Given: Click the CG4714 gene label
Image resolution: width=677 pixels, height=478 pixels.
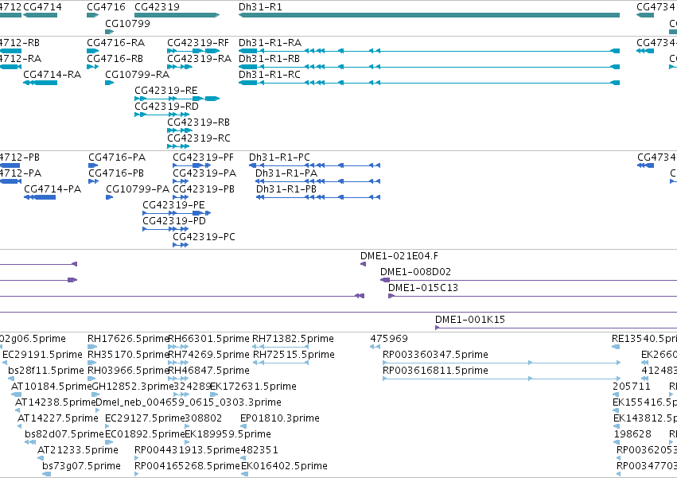Looking at the screenshot, I should tap(42, 7).
